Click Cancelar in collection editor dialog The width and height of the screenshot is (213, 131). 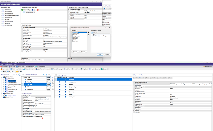point(107,55)
